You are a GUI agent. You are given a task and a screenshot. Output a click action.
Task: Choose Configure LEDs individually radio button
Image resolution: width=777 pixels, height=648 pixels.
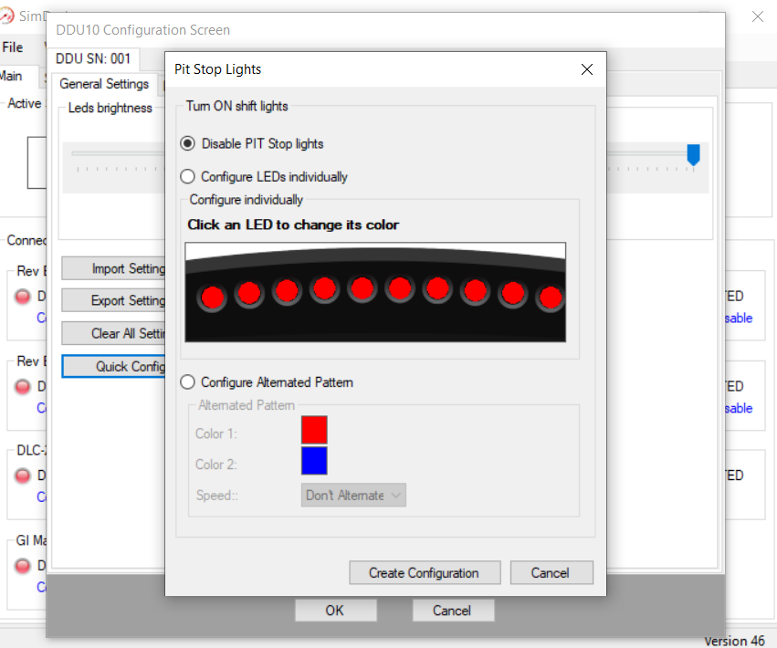[188, 177]
